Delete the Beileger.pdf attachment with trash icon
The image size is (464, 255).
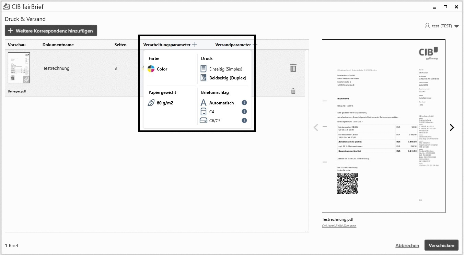pos(293,91)
